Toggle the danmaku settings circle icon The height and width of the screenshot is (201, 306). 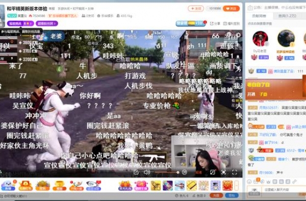coord(185,172)
